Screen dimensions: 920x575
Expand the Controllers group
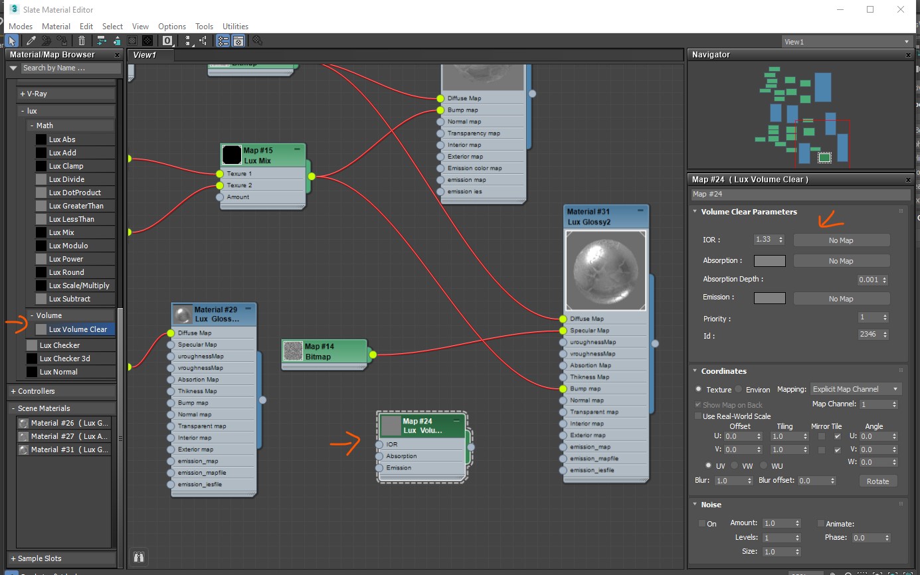[13, 392]
